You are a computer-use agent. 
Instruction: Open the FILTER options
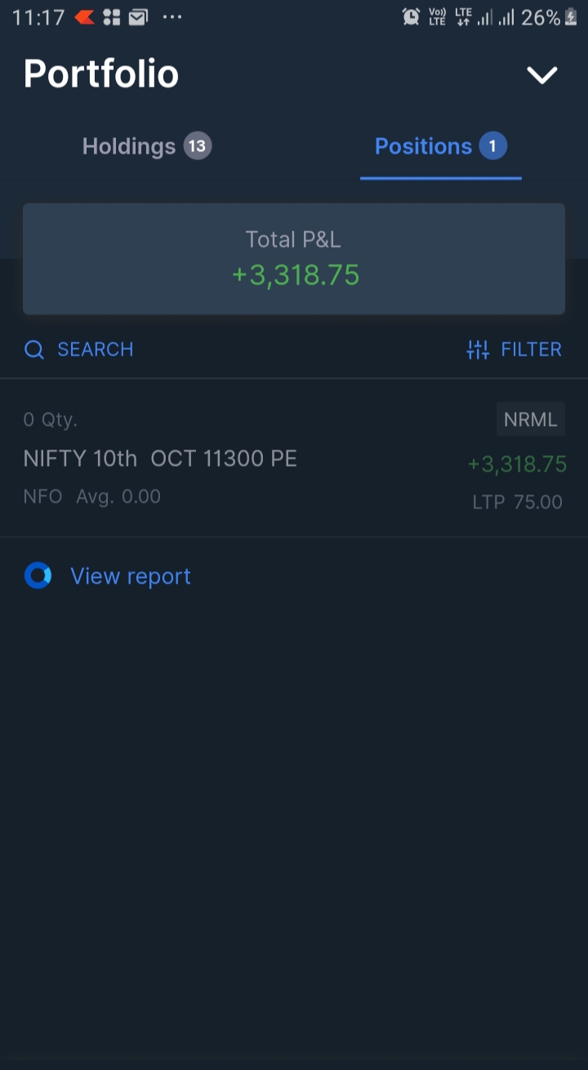[531, 350]
